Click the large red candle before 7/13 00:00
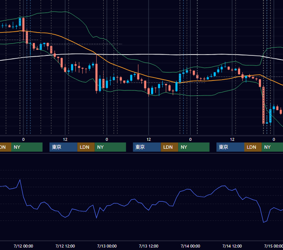Screen dimensions: 283x250 [x=97, y=77]
